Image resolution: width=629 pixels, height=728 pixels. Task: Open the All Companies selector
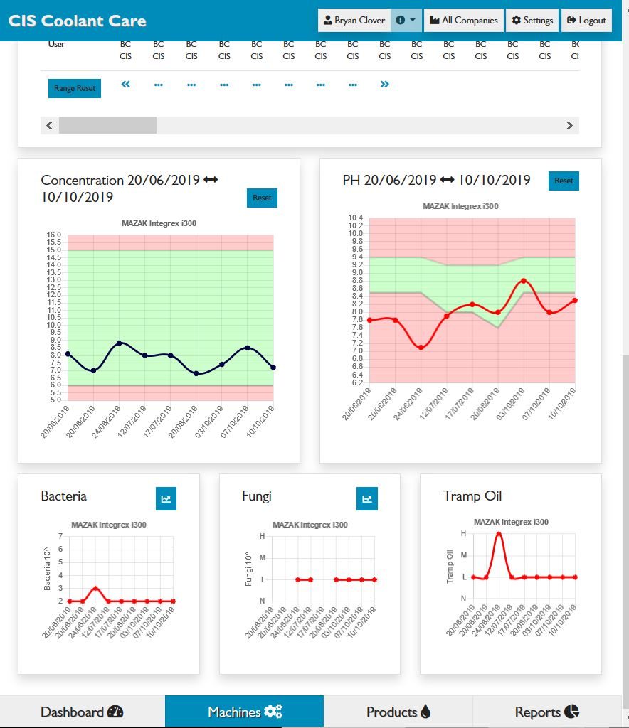pyautogui.click(x=464, y=21)
